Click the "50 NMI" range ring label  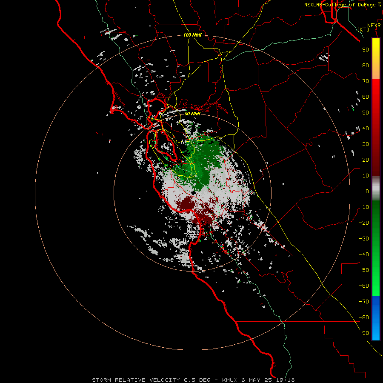pyautogui.click(x=192, y=114)
